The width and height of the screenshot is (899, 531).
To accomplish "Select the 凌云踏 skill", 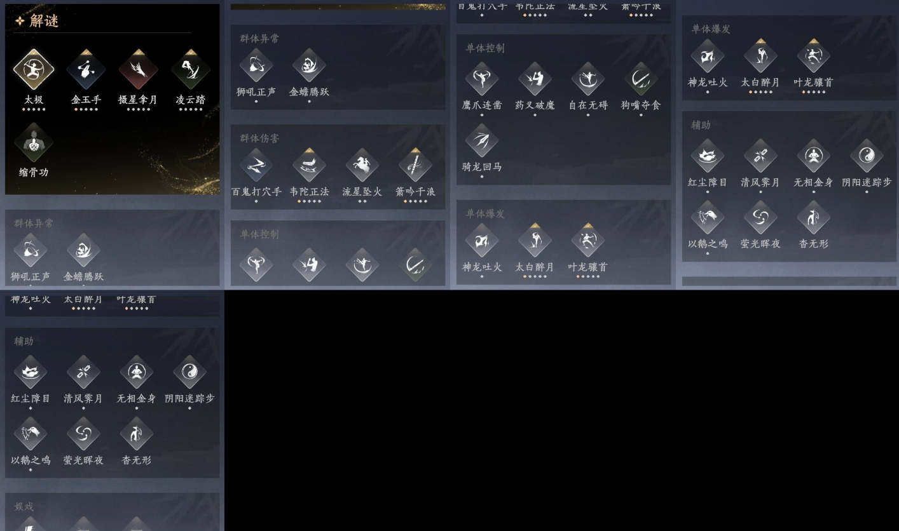I will [190, 69].
